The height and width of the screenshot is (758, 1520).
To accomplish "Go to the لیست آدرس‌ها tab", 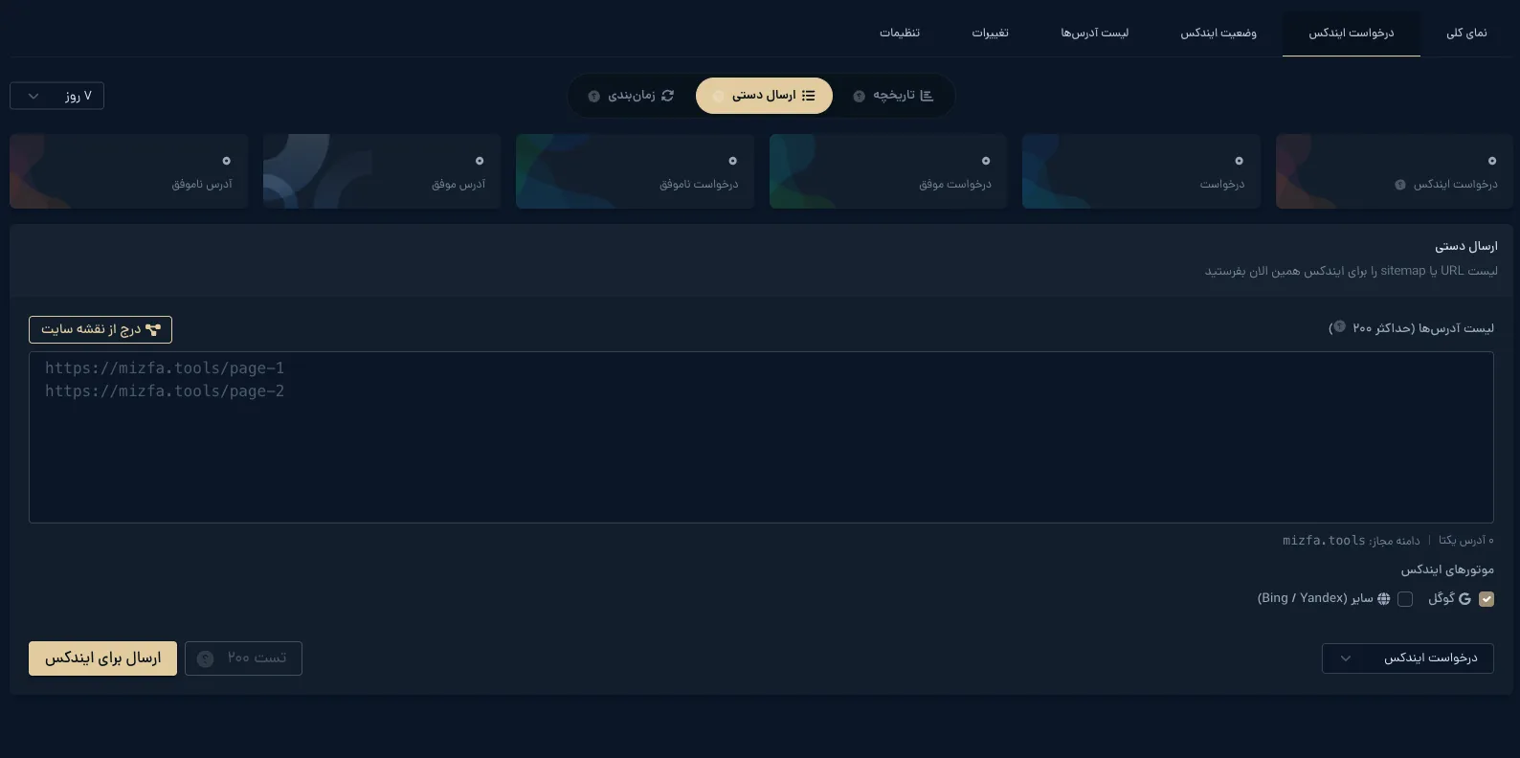I will click(x=1095, y=33).
